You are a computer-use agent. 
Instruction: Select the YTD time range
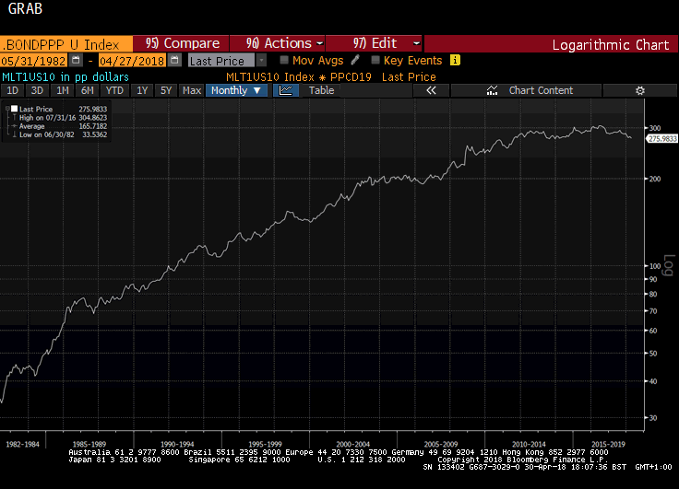point(114,90)
